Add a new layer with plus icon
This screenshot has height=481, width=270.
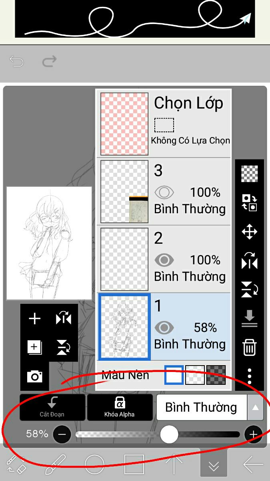(35, 319)
